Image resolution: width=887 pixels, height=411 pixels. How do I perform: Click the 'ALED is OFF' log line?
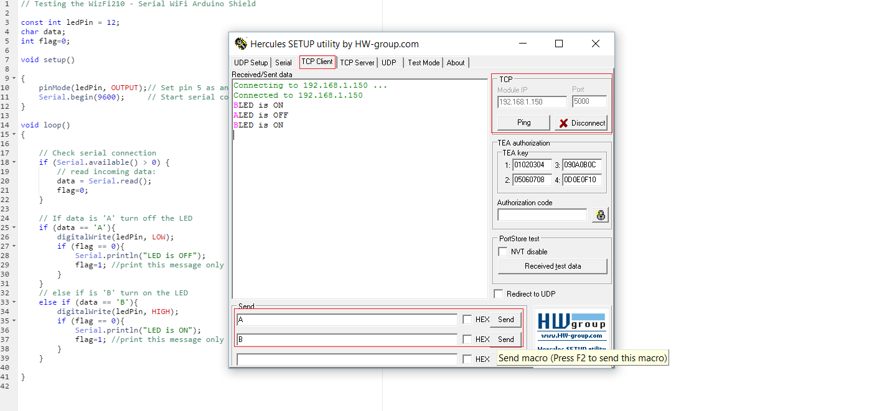click(x=261, y=115)
